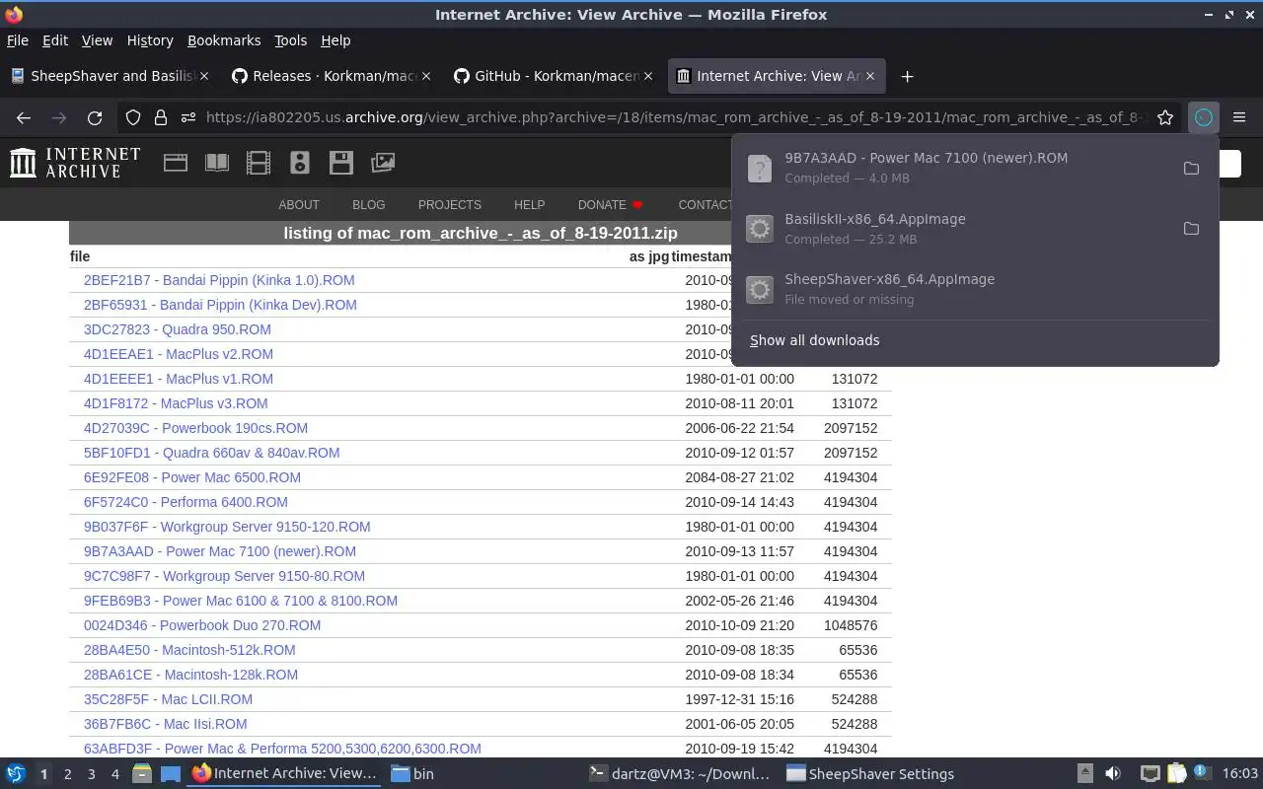Open the clipboard manager tray icon
Screen dimensions: 1263x789
coord(1176,774)
